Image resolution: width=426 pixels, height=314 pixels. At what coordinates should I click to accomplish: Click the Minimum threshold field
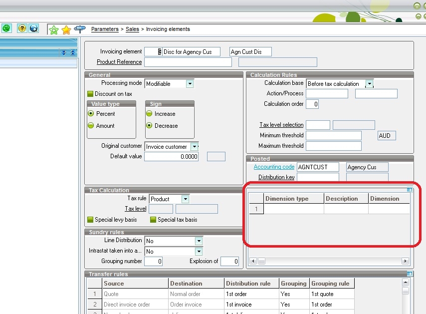click(x=334, y=135)
